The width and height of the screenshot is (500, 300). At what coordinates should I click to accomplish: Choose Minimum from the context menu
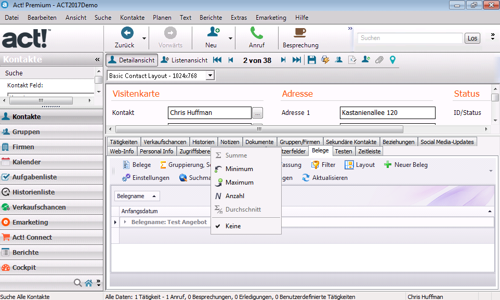[x=246, y=169]
